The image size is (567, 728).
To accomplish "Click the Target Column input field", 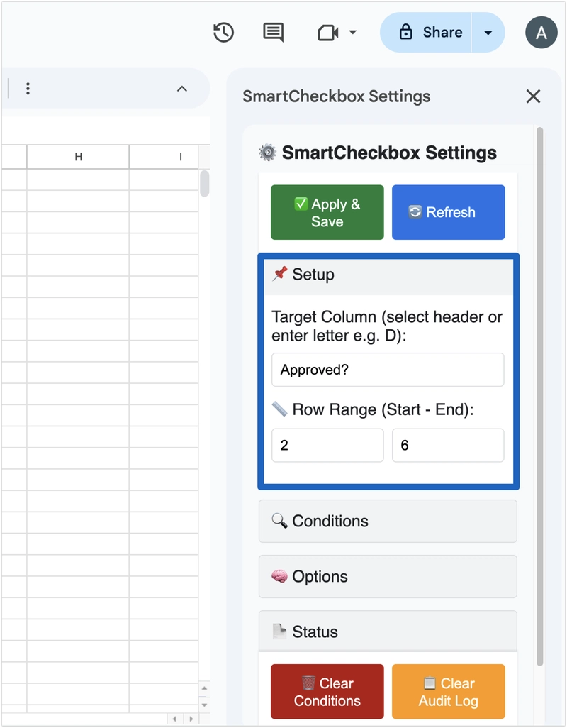I will point(388,370).
